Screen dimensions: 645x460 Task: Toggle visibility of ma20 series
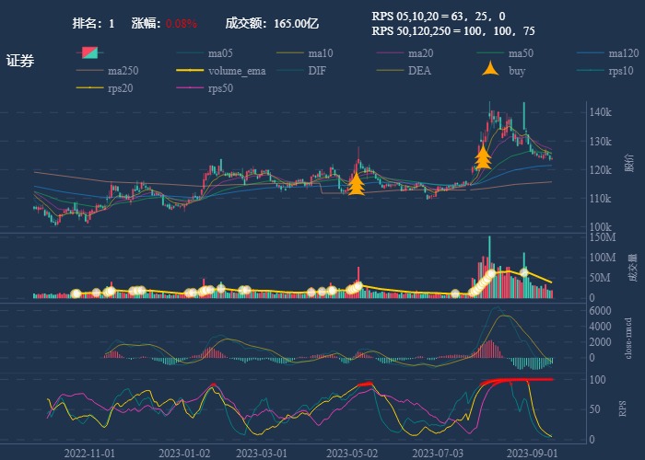390,53
